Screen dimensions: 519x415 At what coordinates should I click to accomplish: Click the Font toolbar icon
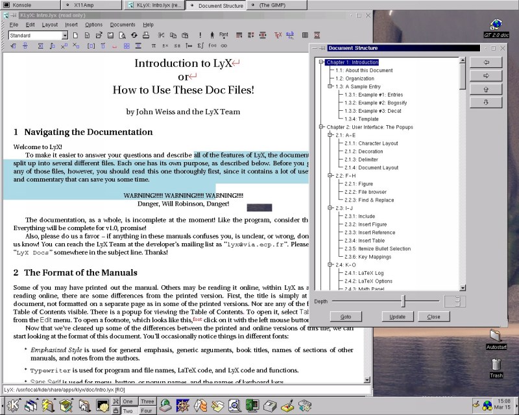click(x=224, y=35)
